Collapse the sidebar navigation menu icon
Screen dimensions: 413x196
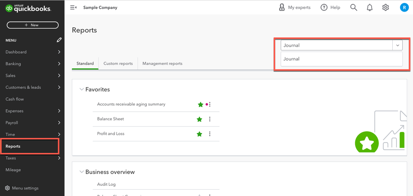point(73,7)
